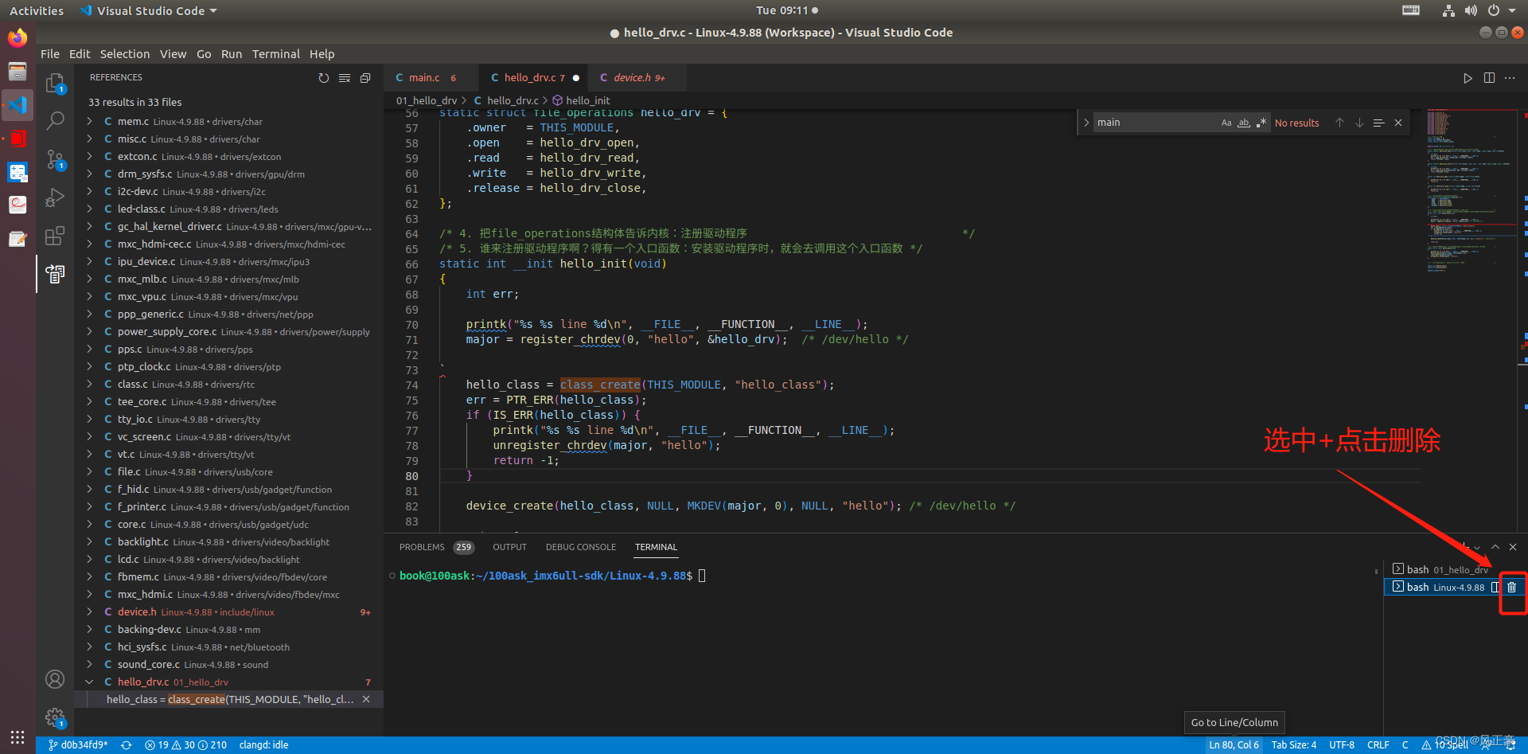Open the File menu
The height and width of the screenshot is (754, 1528).
click(x=50, y=54)
